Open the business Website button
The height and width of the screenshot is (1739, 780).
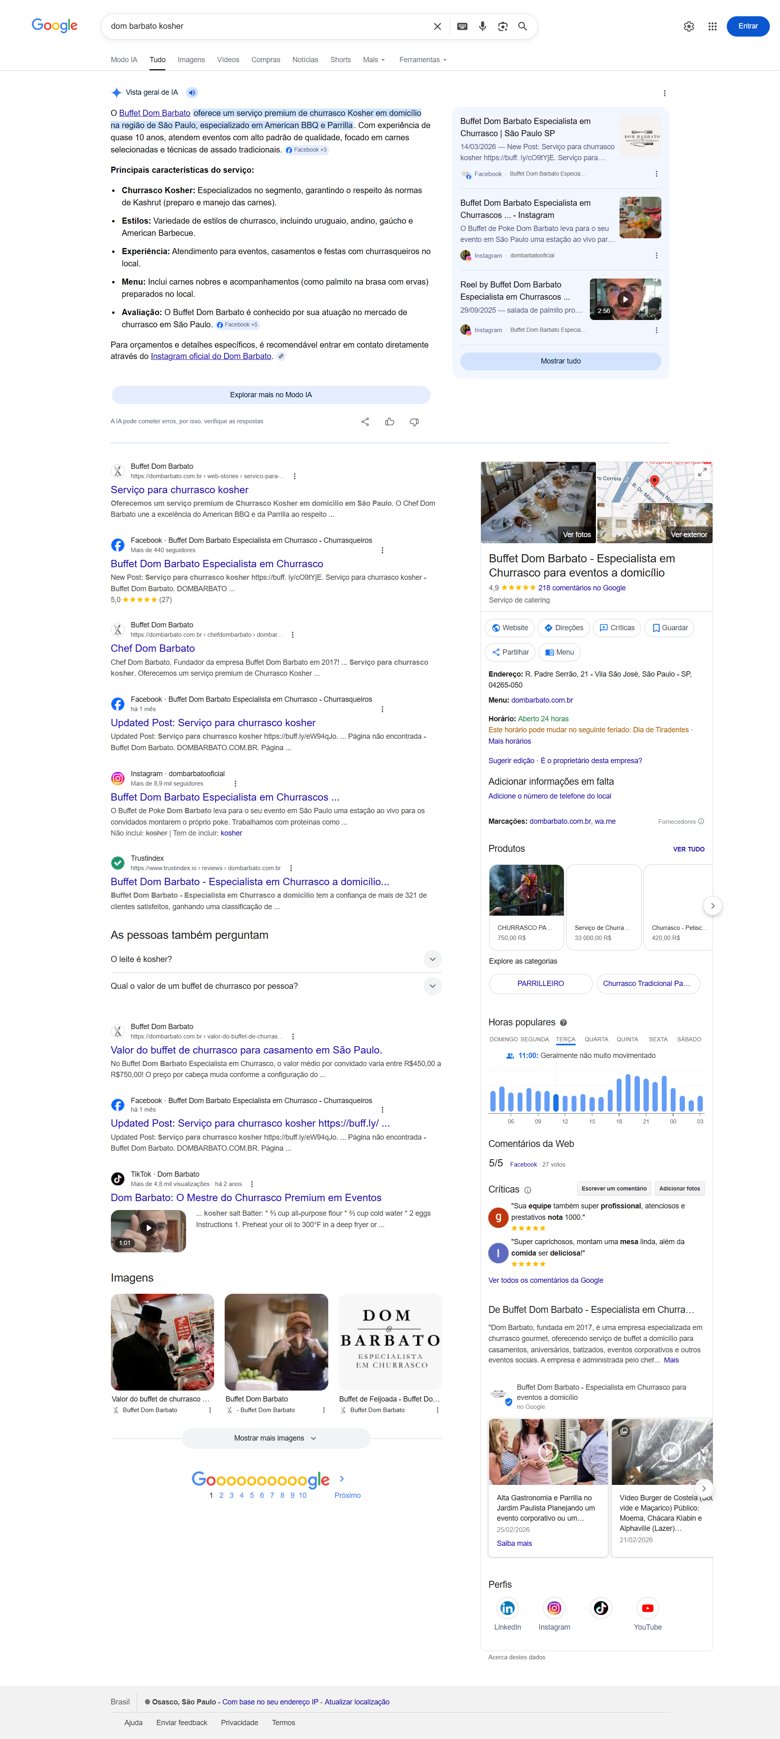[510, 628]
